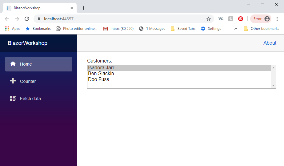Click the Error profile button

(x=261, y=19)
